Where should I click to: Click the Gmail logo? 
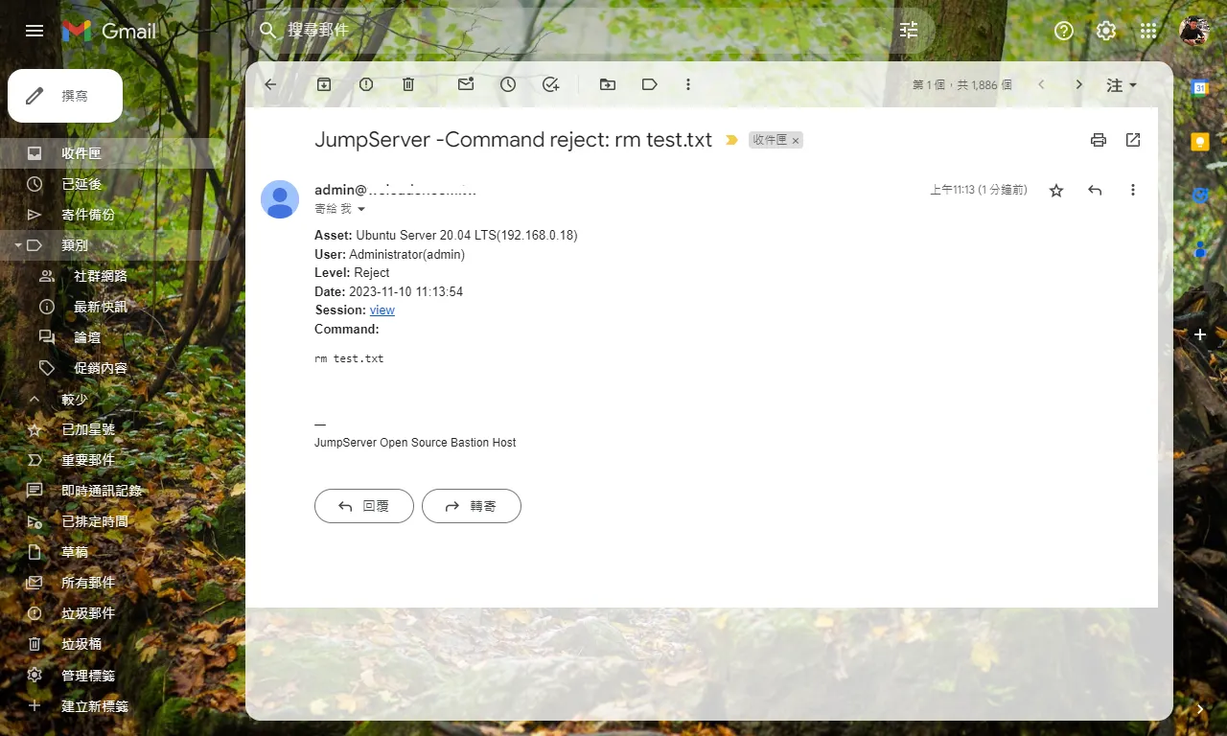coord(109,31)
